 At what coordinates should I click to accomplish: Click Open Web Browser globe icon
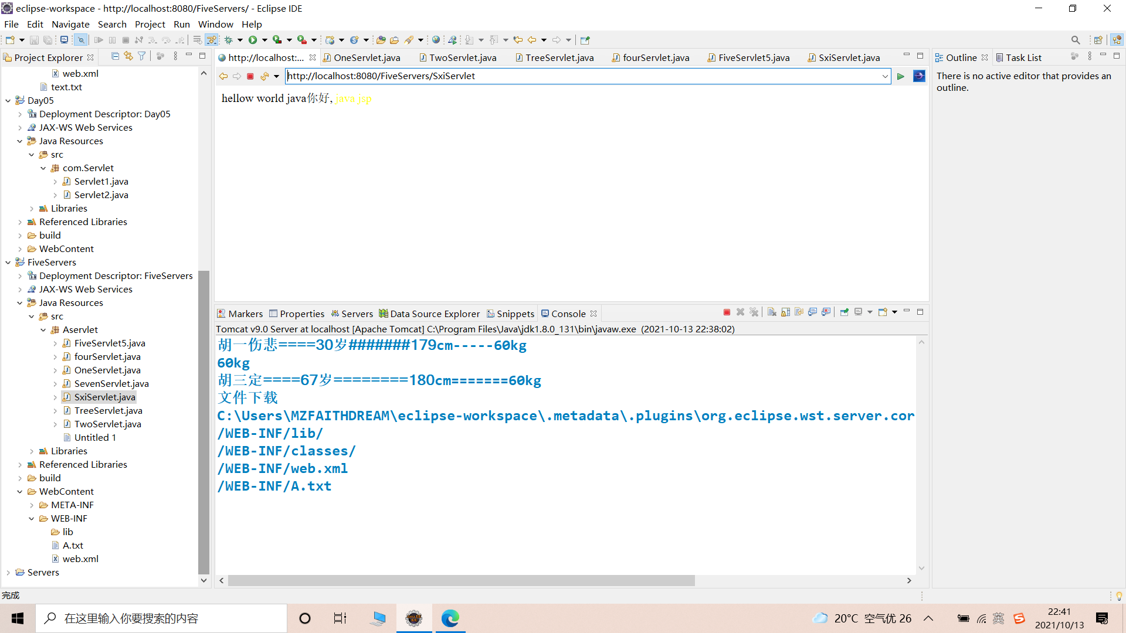coord(436,40)
